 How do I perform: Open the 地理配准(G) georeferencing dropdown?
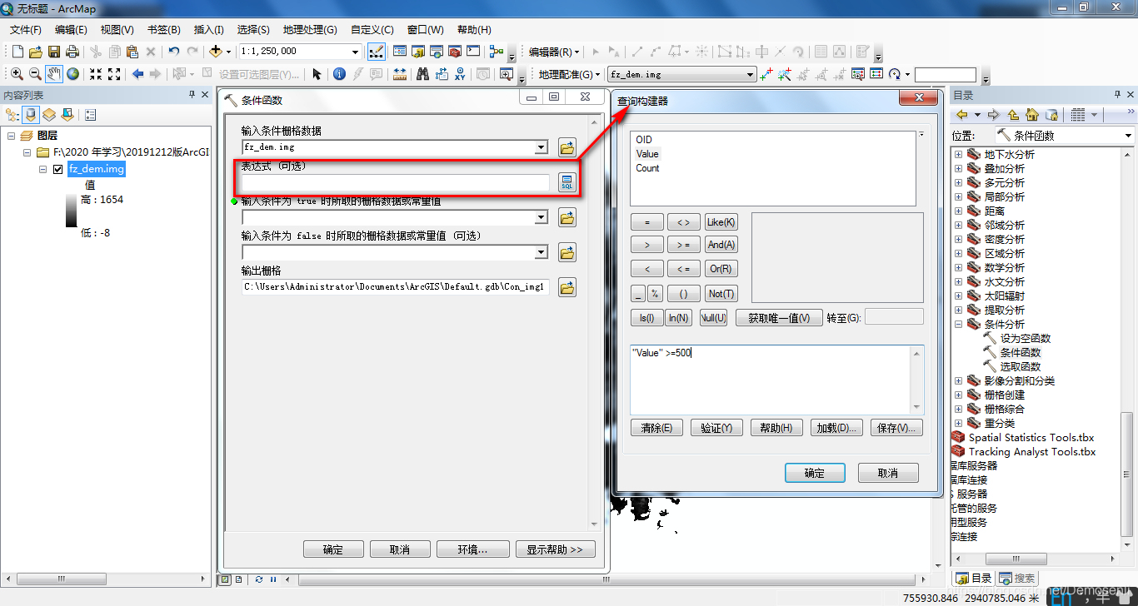pos(570,74)
